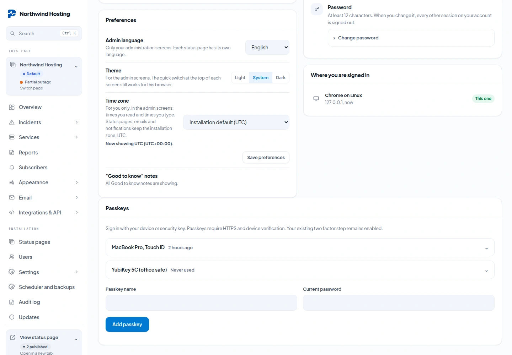Expand the Change password section

[411, 38]
